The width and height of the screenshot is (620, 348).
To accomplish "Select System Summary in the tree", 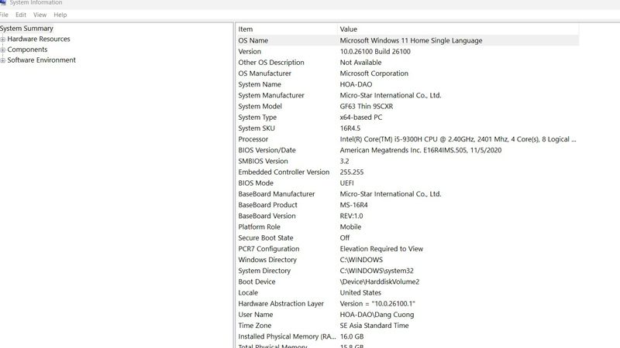I will tap(27, 29).
